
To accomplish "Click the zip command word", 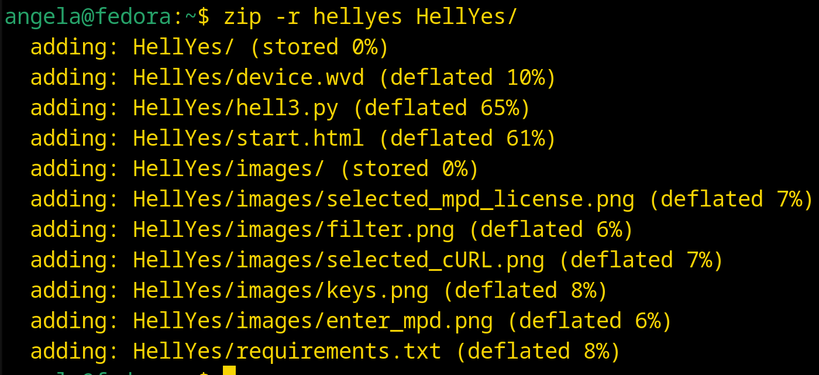I will [242, 17].
